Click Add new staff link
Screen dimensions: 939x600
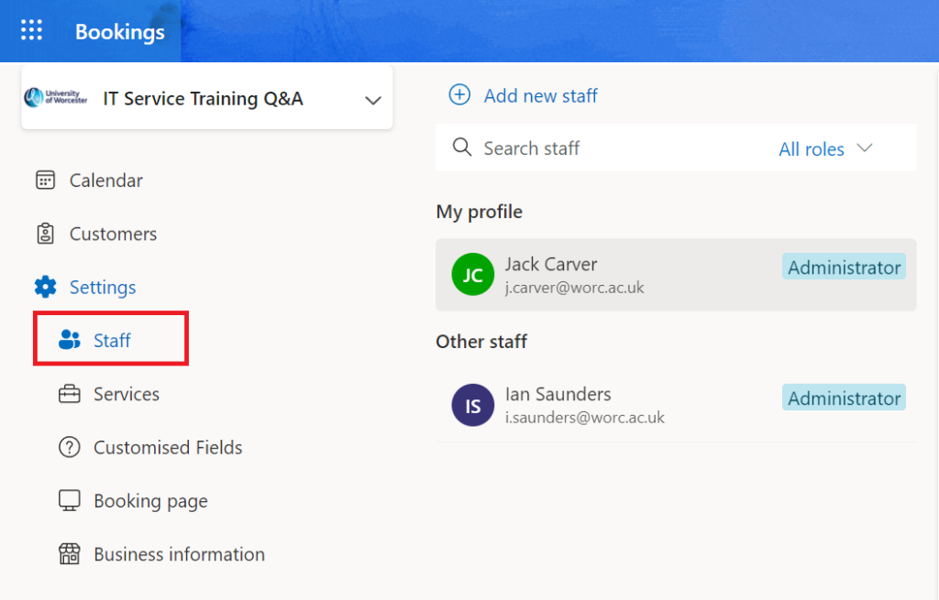click(540, 95)
